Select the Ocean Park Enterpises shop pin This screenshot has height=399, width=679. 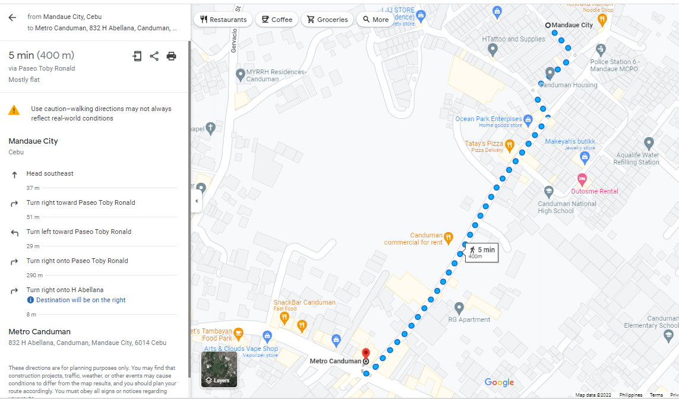[528, 120]
